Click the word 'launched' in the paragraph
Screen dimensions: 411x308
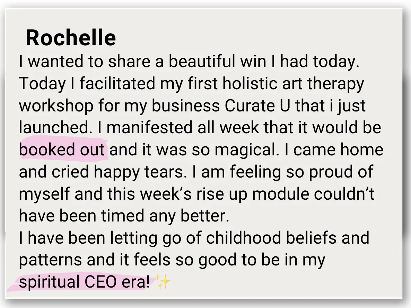click(54, 127)
